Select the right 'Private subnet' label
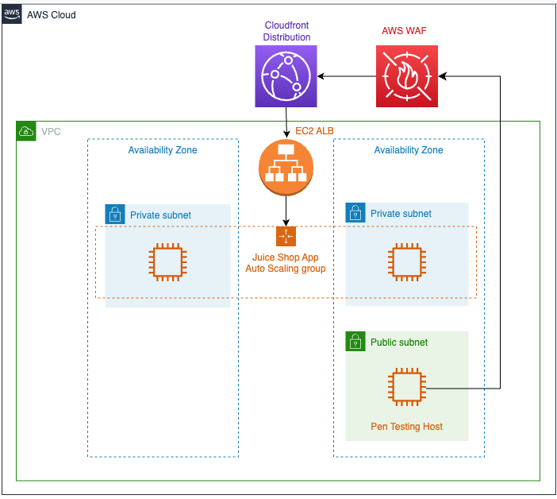The width and height of the screenshot is (557, 499). pos(401,214)
